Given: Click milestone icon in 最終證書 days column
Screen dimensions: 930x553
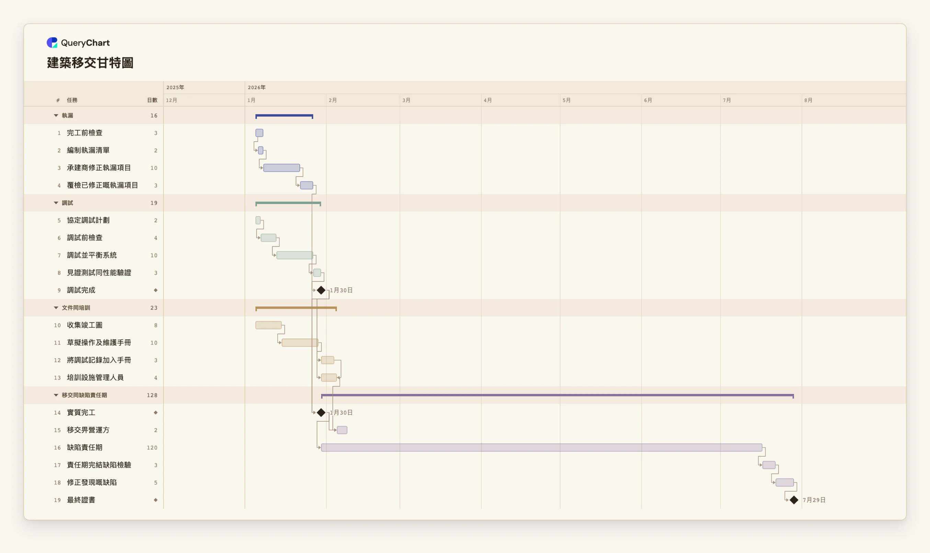Looking at the screenshot, I should [156, 500].
